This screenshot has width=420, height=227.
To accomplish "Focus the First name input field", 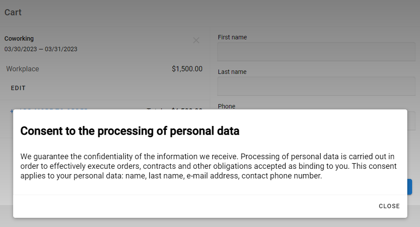I will [x=316, y=51].
